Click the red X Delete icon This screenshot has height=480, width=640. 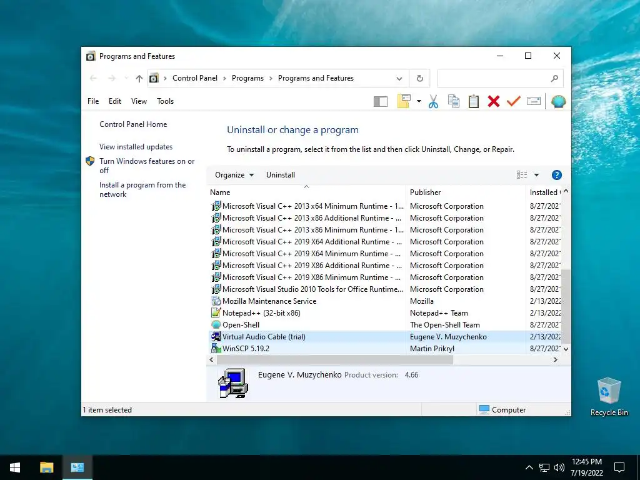pos(494,101)
